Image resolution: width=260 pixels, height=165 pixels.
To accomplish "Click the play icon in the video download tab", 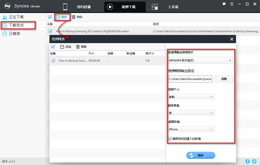I will click(110, 7).
